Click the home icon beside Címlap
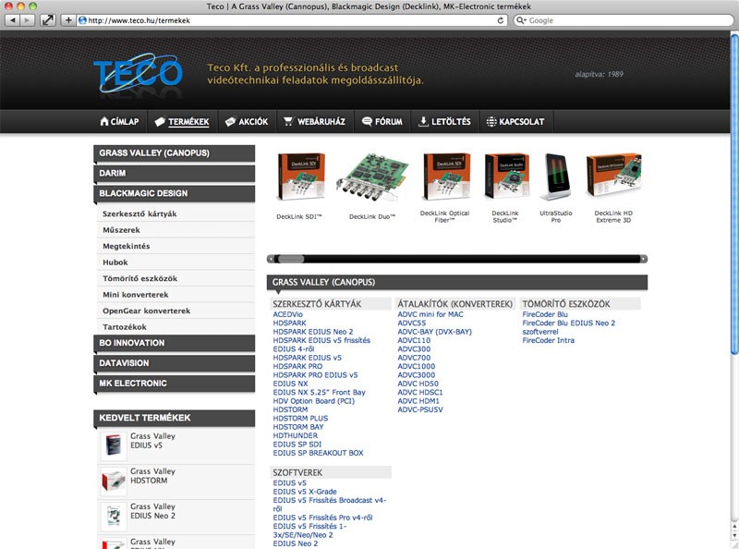Viewport: 739px width, 549px height. click(104, 122)
